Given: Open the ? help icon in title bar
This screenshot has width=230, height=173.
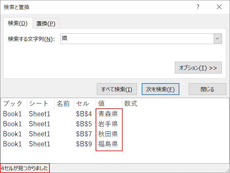Looking at the screenshot, I should (198, 7).
